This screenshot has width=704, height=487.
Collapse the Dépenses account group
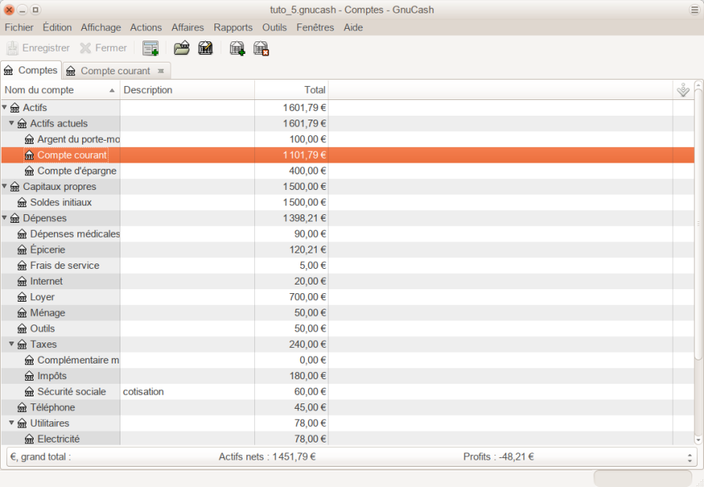coord(5,218)
